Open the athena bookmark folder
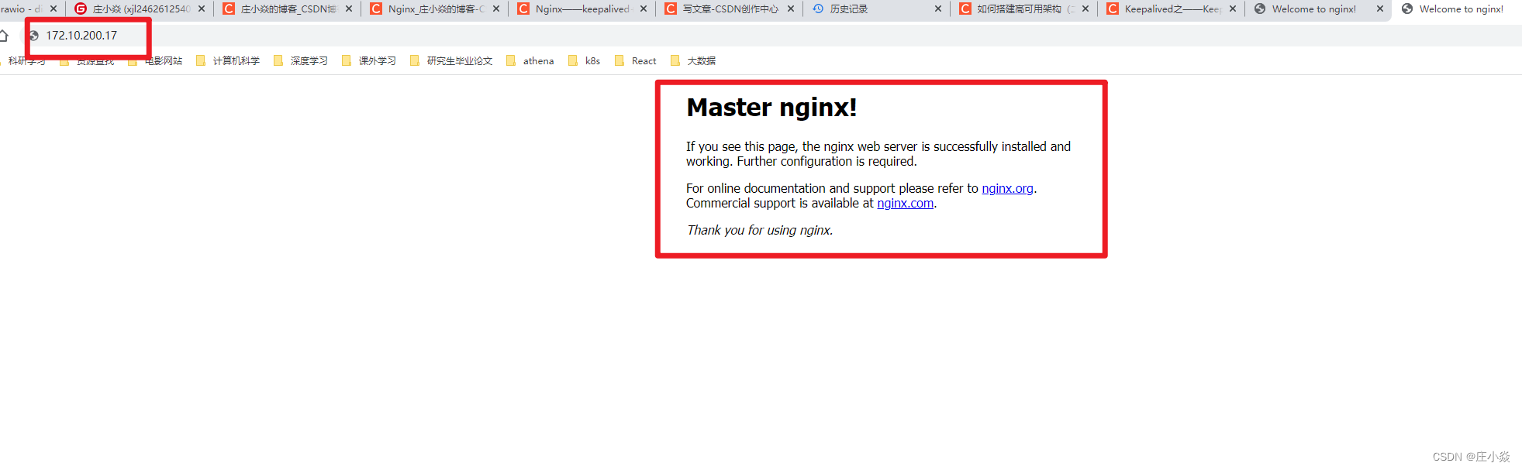Screen dimensions: 1522x470 point(530,61)
